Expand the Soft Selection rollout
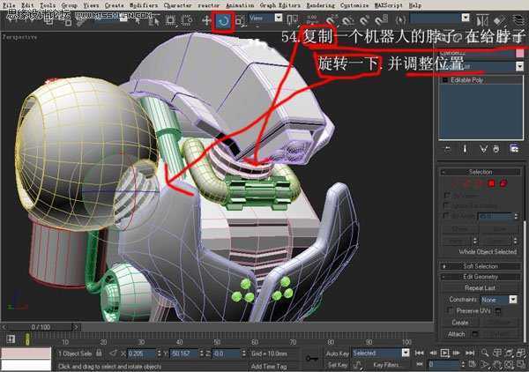This screenshot has height=372, width=529. pos(481,266)
